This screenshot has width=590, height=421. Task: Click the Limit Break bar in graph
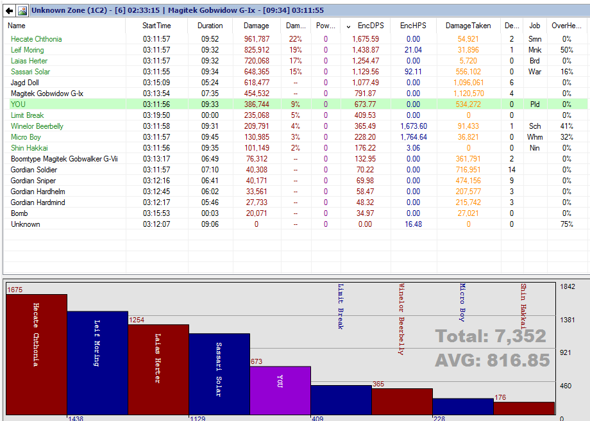[x=341, y=400]
